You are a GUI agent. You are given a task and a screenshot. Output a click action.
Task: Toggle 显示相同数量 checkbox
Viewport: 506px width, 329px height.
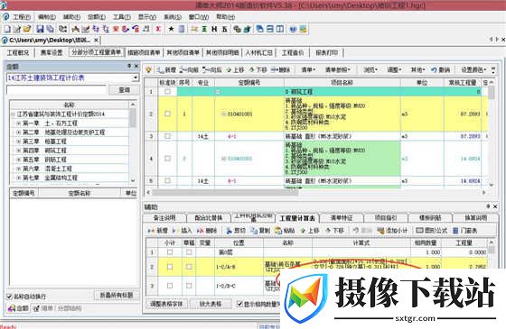coord(239,304)
